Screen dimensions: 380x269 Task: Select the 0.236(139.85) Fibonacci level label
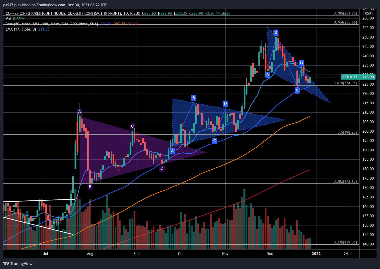(345, 242)
